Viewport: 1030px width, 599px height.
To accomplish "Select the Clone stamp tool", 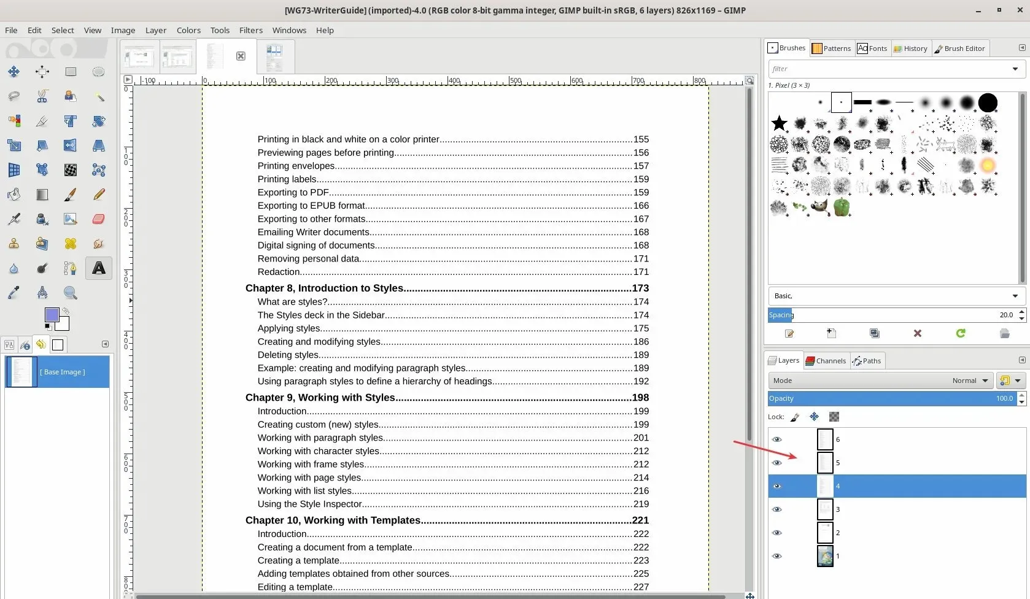I will pyautogui.click(x=14, y=244).
